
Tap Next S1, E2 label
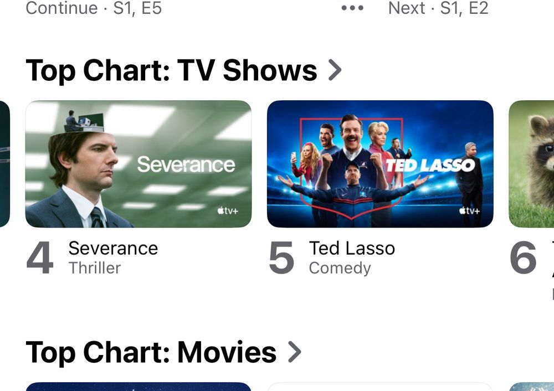click(438, 8)
